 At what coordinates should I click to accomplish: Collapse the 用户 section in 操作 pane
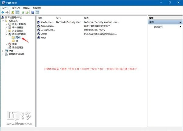click(181, 22)
